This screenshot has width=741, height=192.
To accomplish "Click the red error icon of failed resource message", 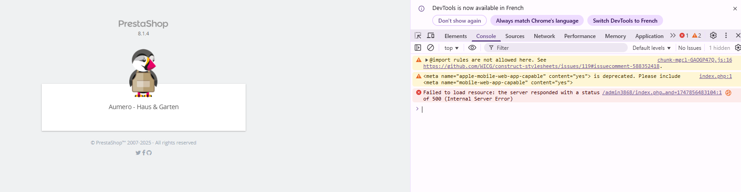I will click(x=418, y=92).
